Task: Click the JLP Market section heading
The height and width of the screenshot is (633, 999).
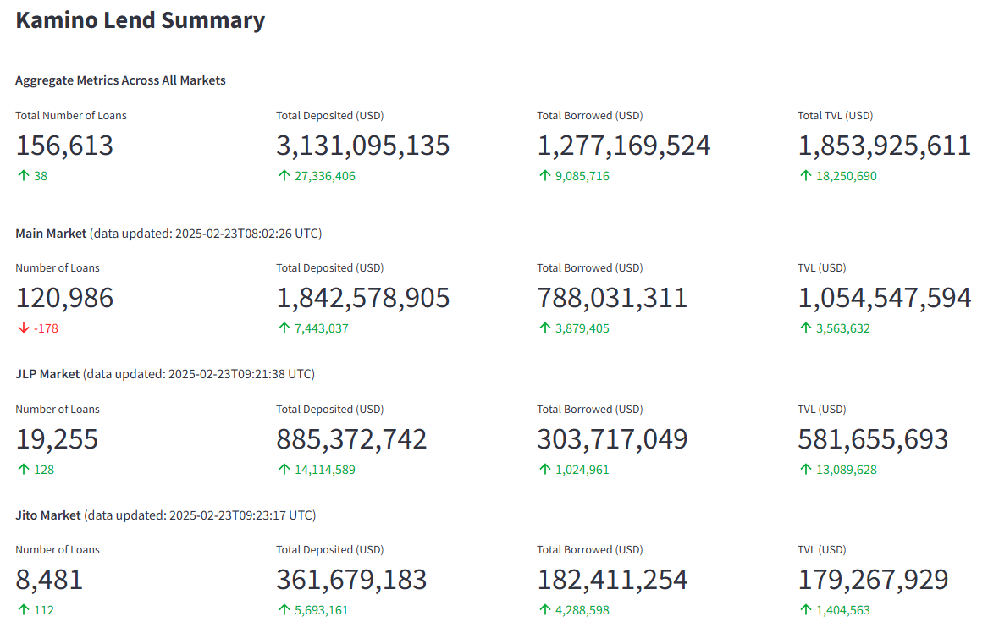Action: (47, 373)
